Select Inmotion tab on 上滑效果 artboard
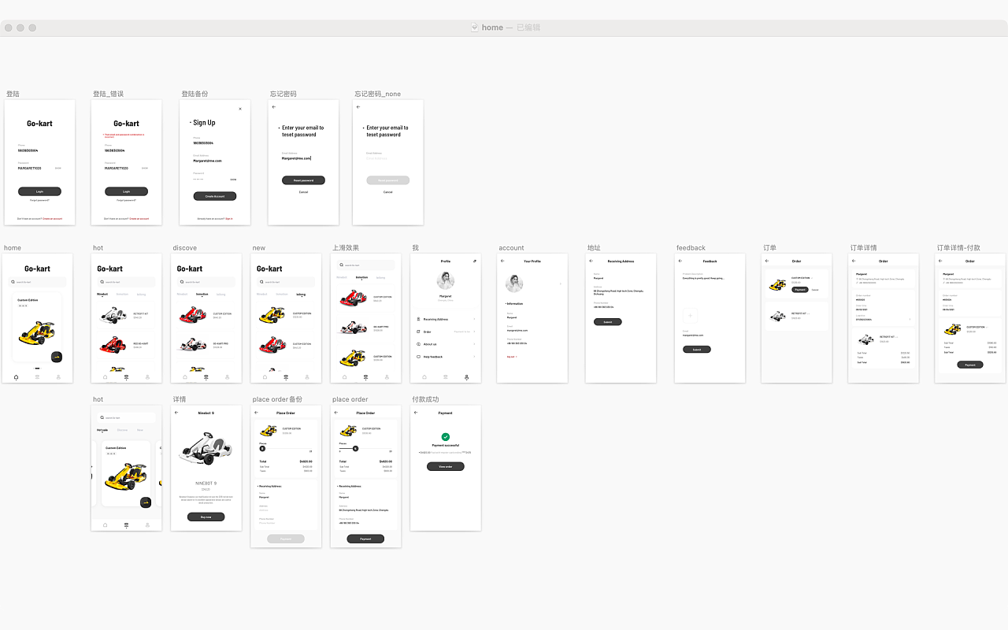This screenshot has width=1008, height=630. pos(361,277)
